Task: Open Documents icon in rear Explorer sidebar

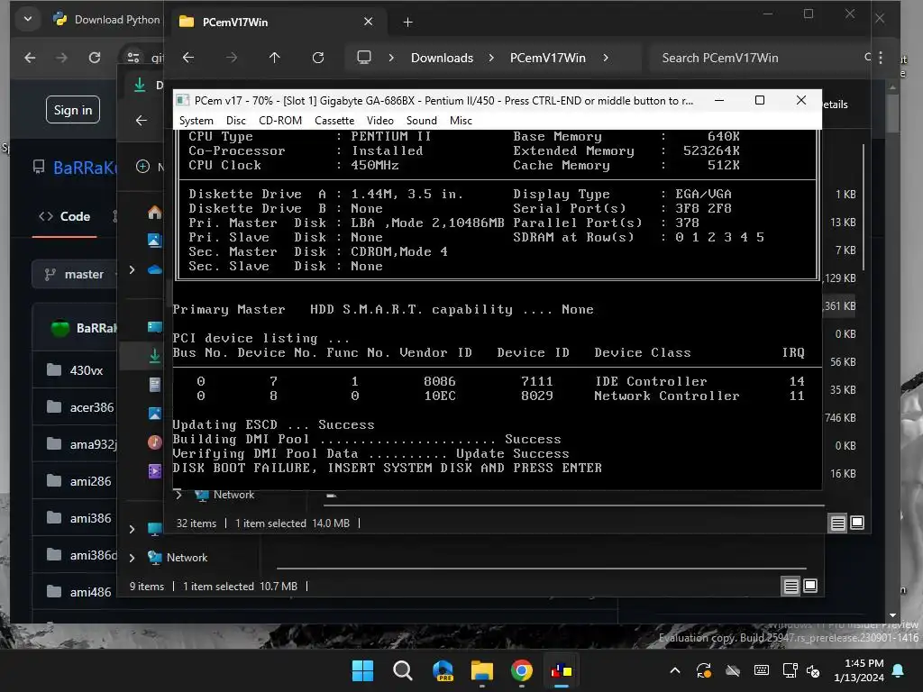Action: pyautogui.click(x=155, y=385)
